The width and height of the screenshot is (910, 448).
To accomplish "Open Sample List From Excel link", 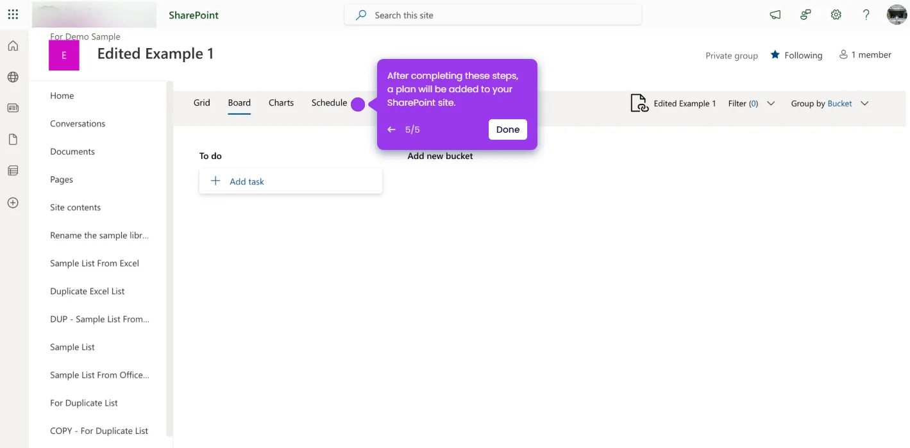I will [x=94, y=263].
